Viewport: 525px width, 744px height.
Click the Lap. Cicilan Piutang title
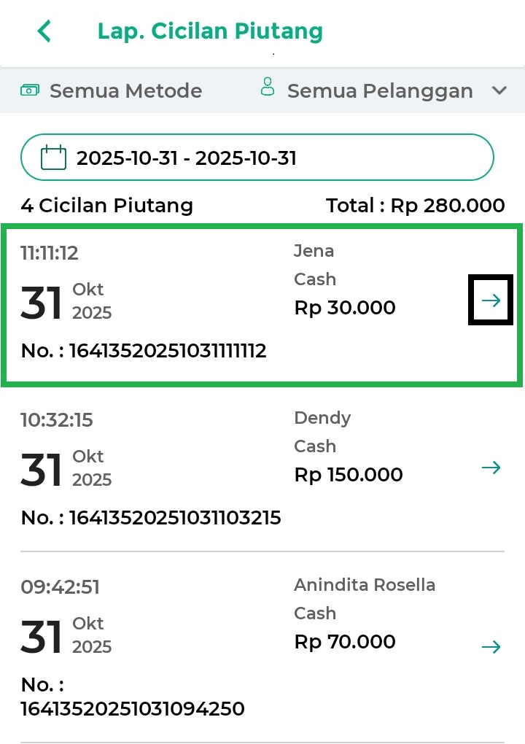(210, 31)
